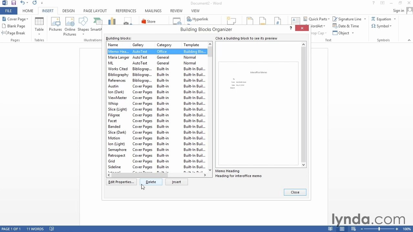Click the Hyperlink command
413x232 pixels.
197,19
